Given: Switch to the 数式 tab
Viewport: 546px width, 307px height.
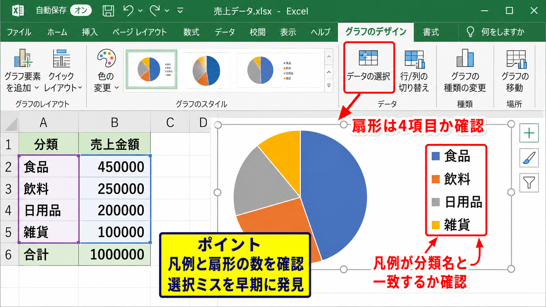Looking at the screenshot, I should click(191, 32).
